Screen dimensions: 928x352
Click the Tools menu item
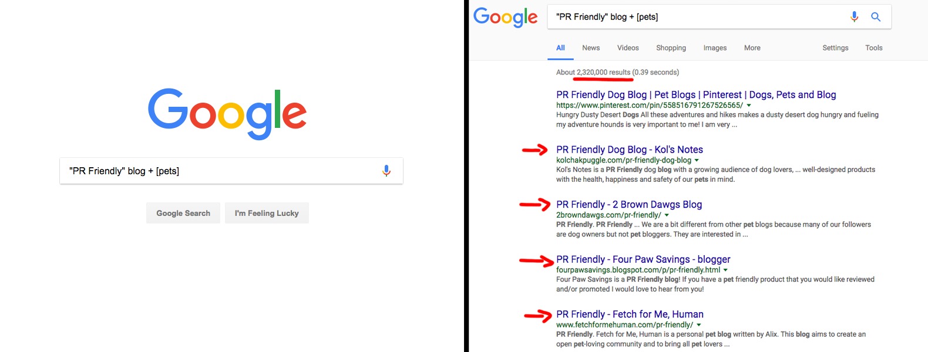click(x=873, y=48)
